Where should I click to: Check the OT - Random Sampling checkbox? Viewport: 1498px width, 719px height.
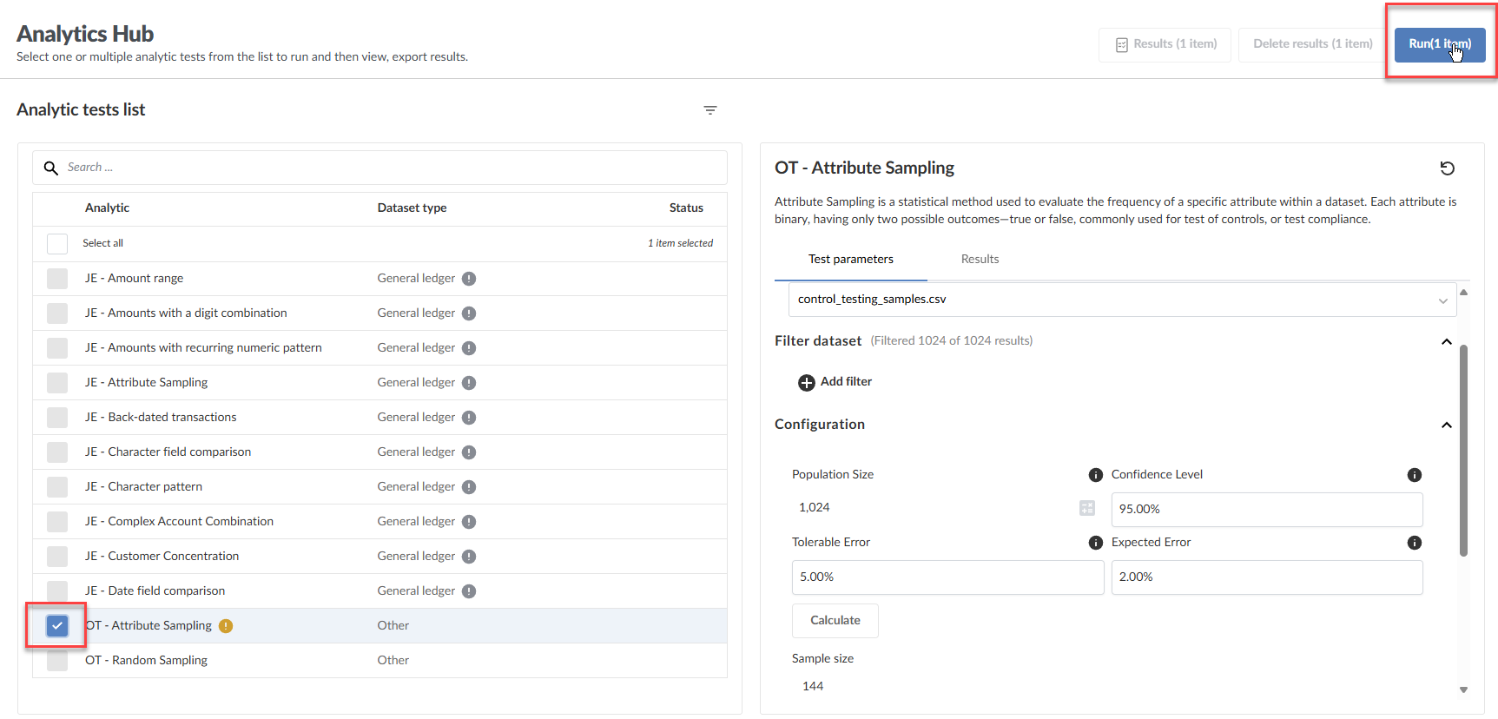tap(57, 661)
